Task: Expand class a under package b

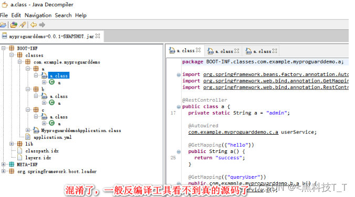Action: (x=44, y=103)
